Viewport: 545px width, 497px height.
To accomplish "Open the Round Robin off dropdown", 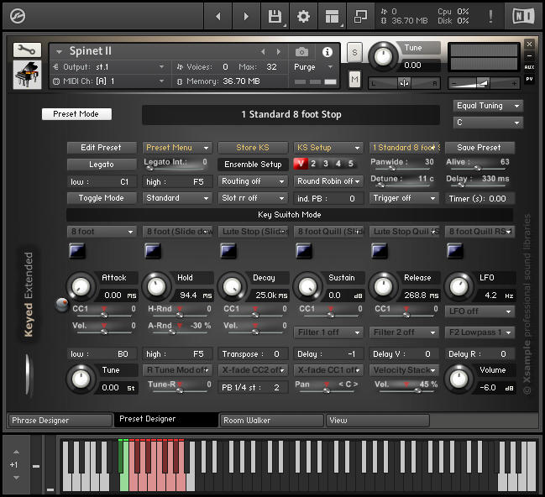I will [x=328, y=181].
